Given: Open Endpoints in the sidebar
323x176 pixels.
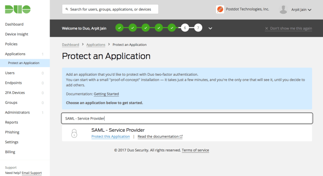Looking at the screenshot, I should (13, 83).
